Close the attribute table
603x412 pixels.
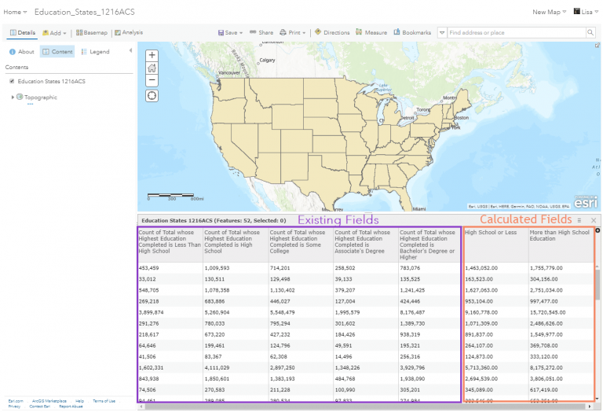(594, 220)
